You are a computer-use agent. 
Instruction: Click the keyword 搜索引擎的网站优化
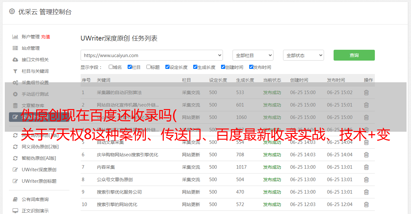pos(117,204)
